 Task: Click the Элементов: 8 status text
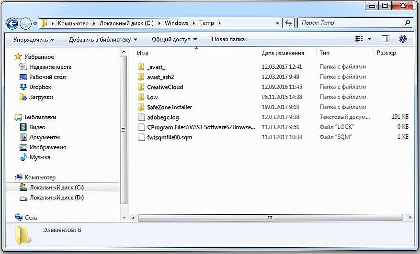point(62,230)
